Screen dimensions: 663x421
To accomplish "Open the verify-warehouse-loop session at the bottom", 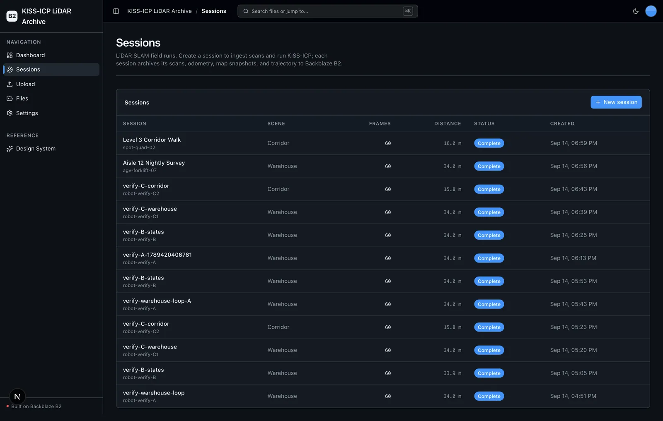I will 154,393.
